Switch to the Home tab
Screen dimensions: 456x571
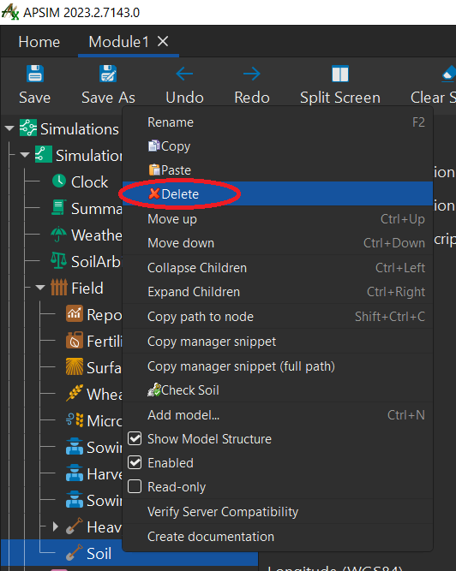click(39, 42)
